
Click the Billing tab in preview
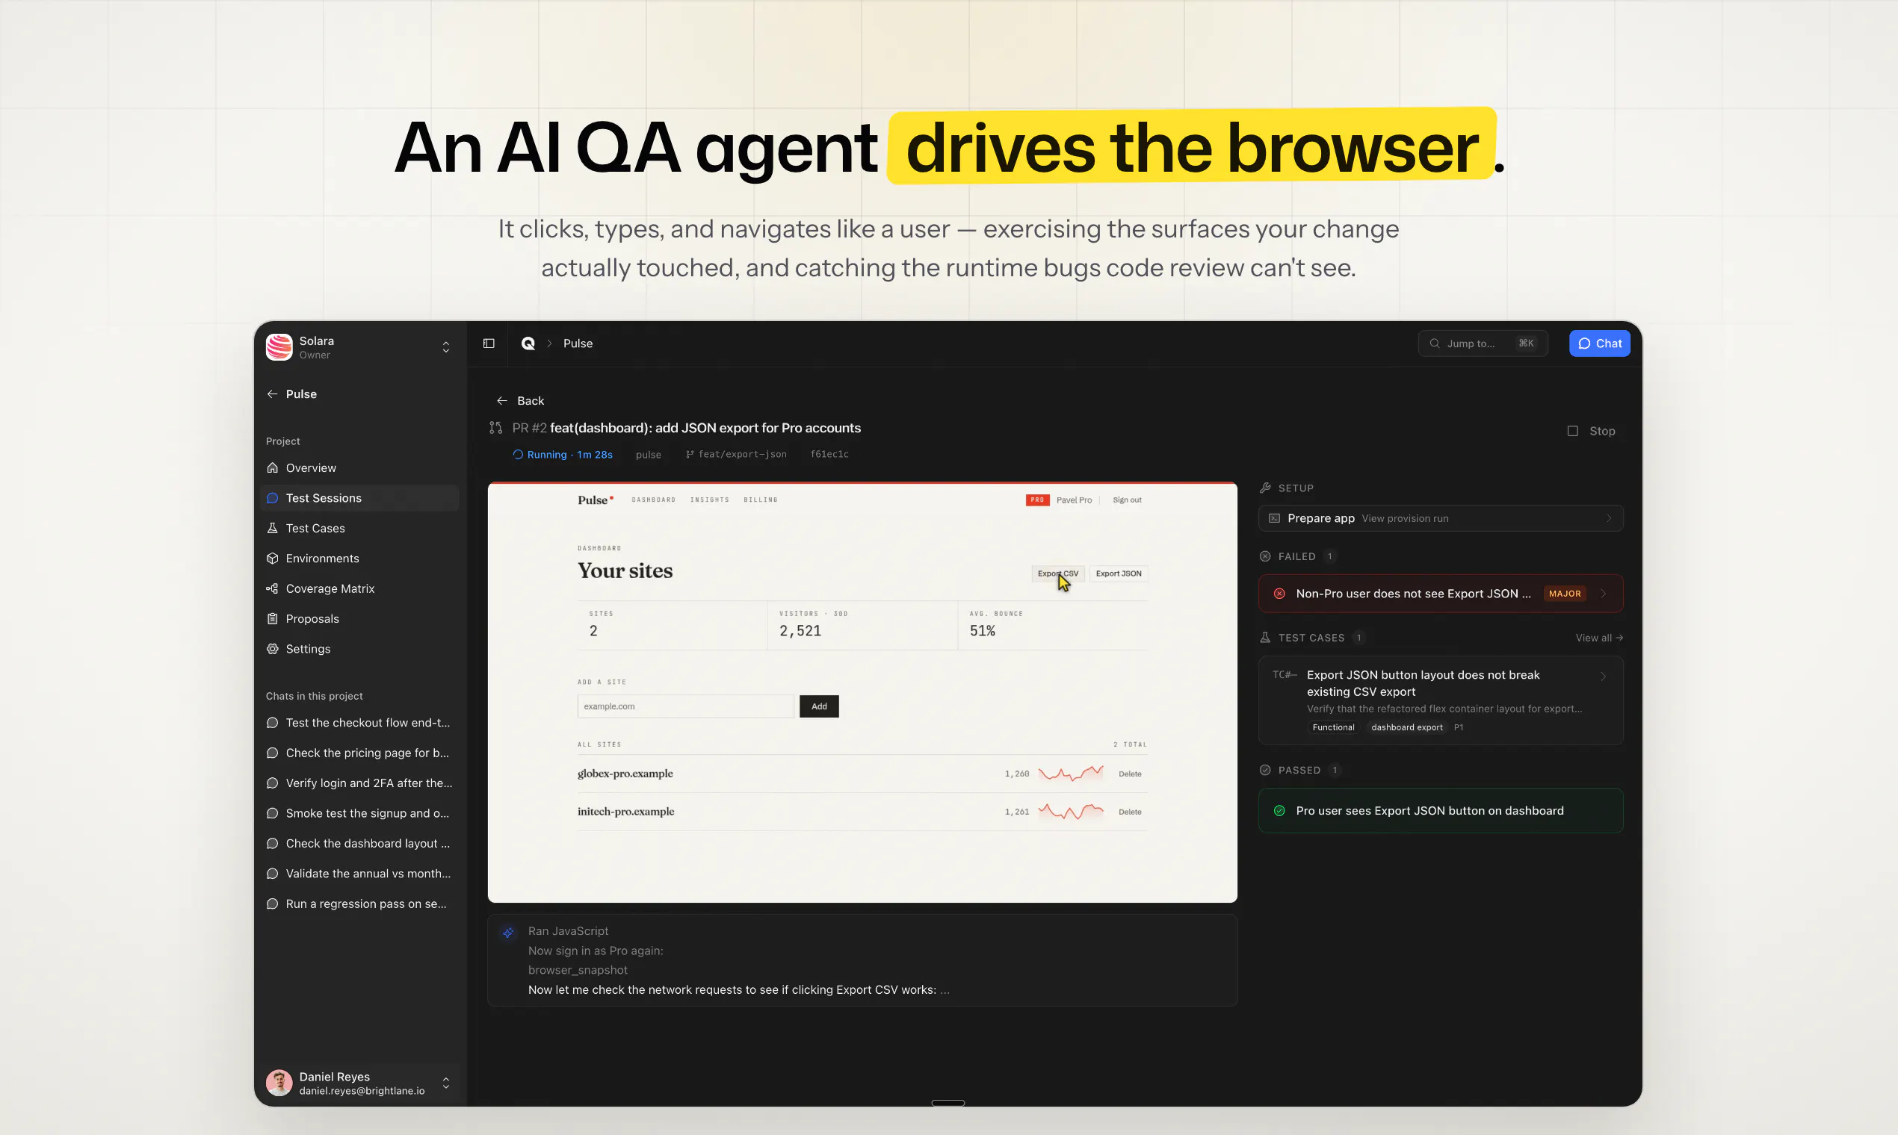760,500
